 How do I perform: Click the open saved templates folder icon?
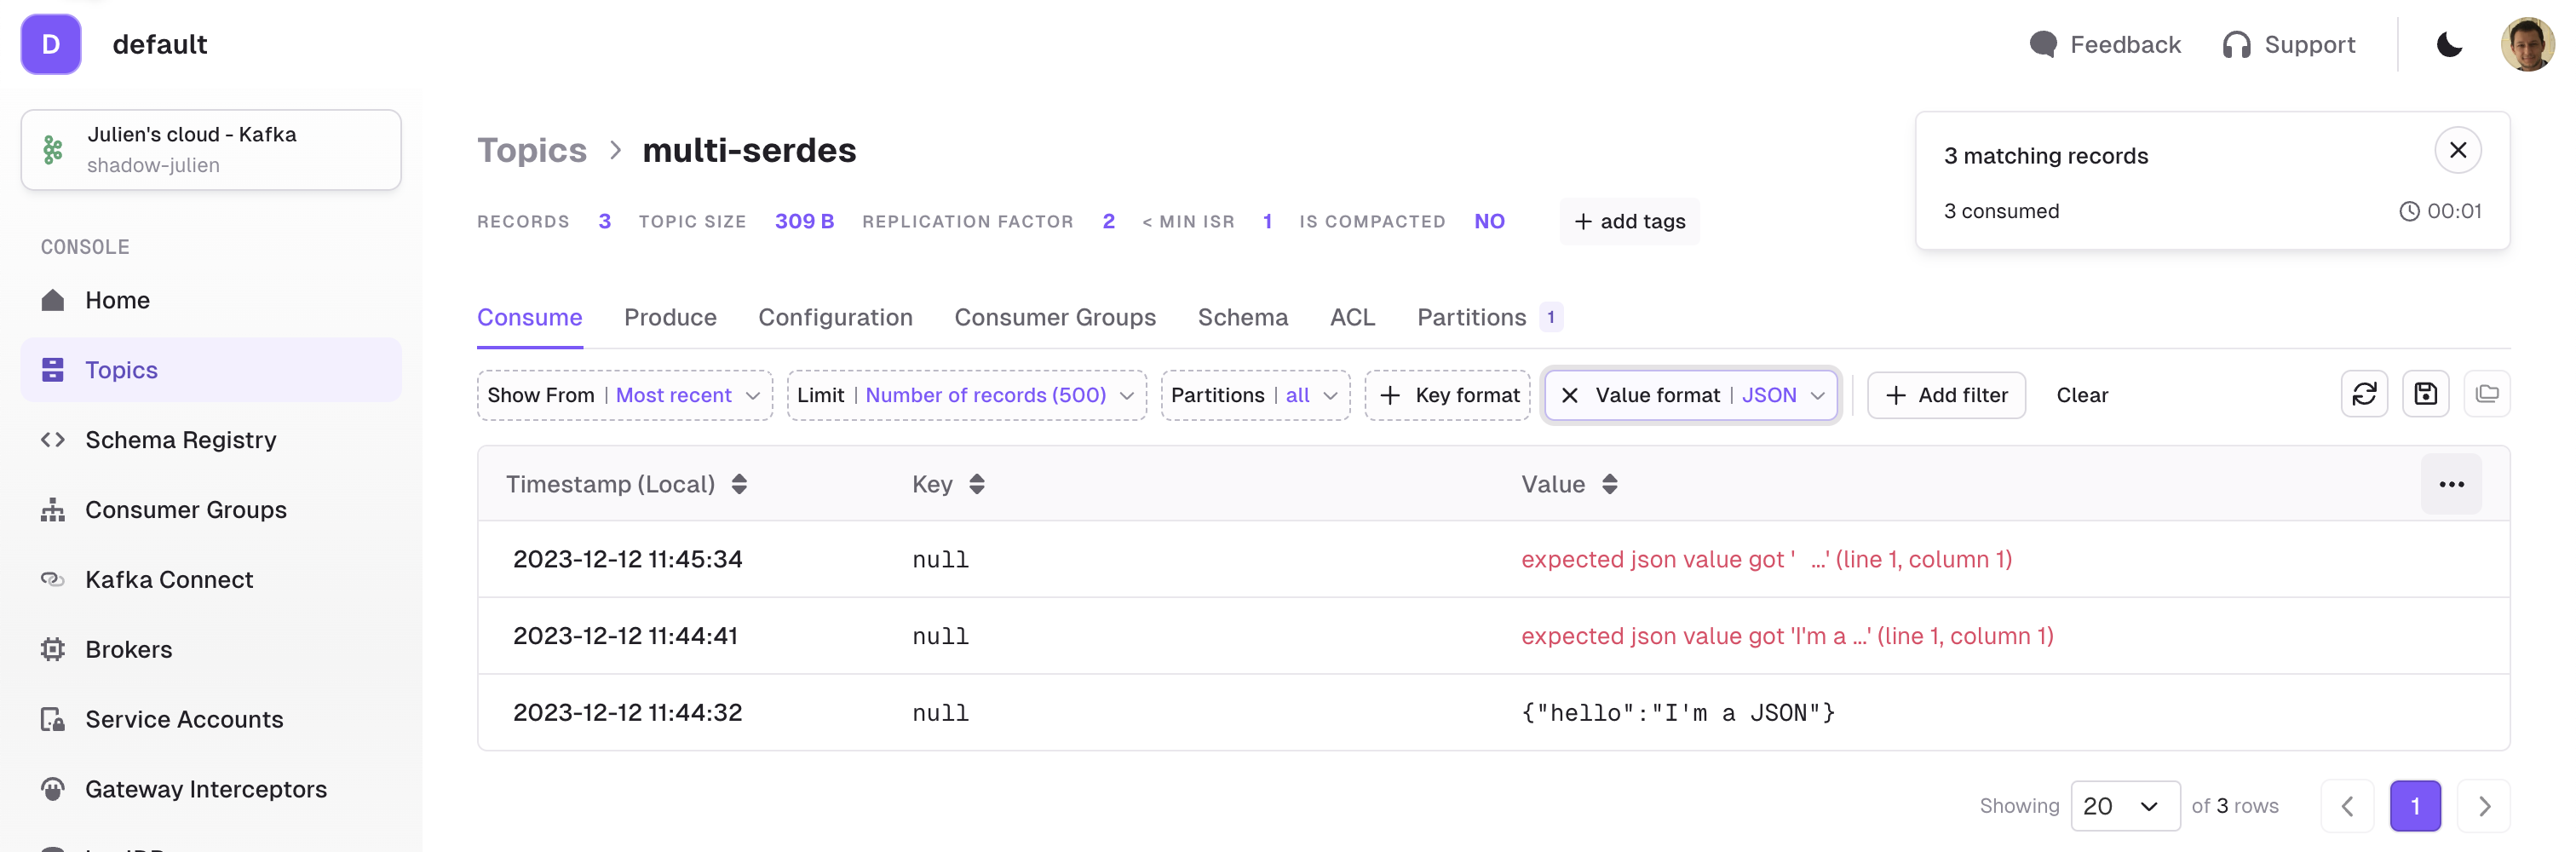(2487, 394)
